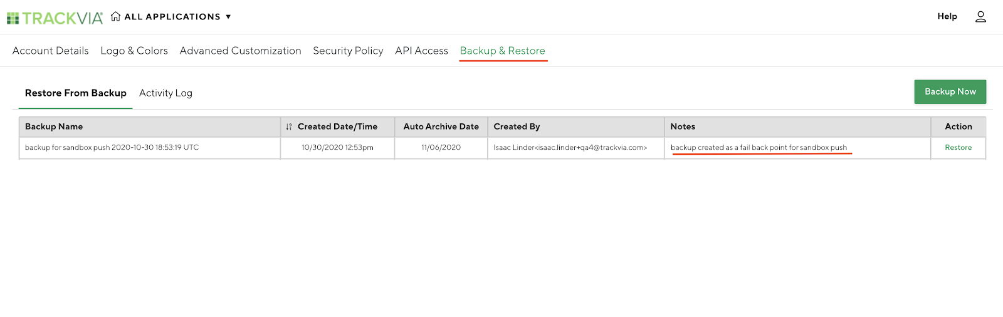Screen dimensions: 1003x317
Task: Select the Security Policy tab
Action: [x=348, y=51]
